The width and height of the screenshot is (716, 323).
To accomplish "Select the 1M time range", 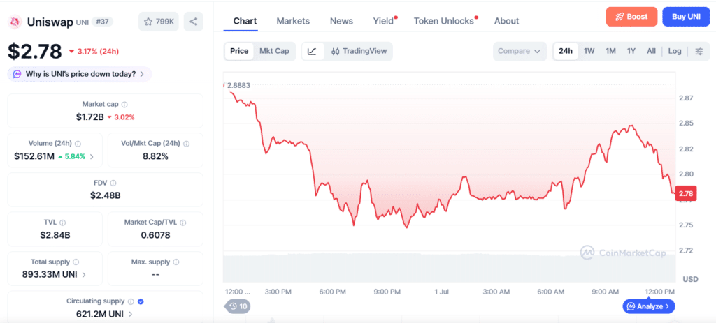I will [x=610, y=51].
